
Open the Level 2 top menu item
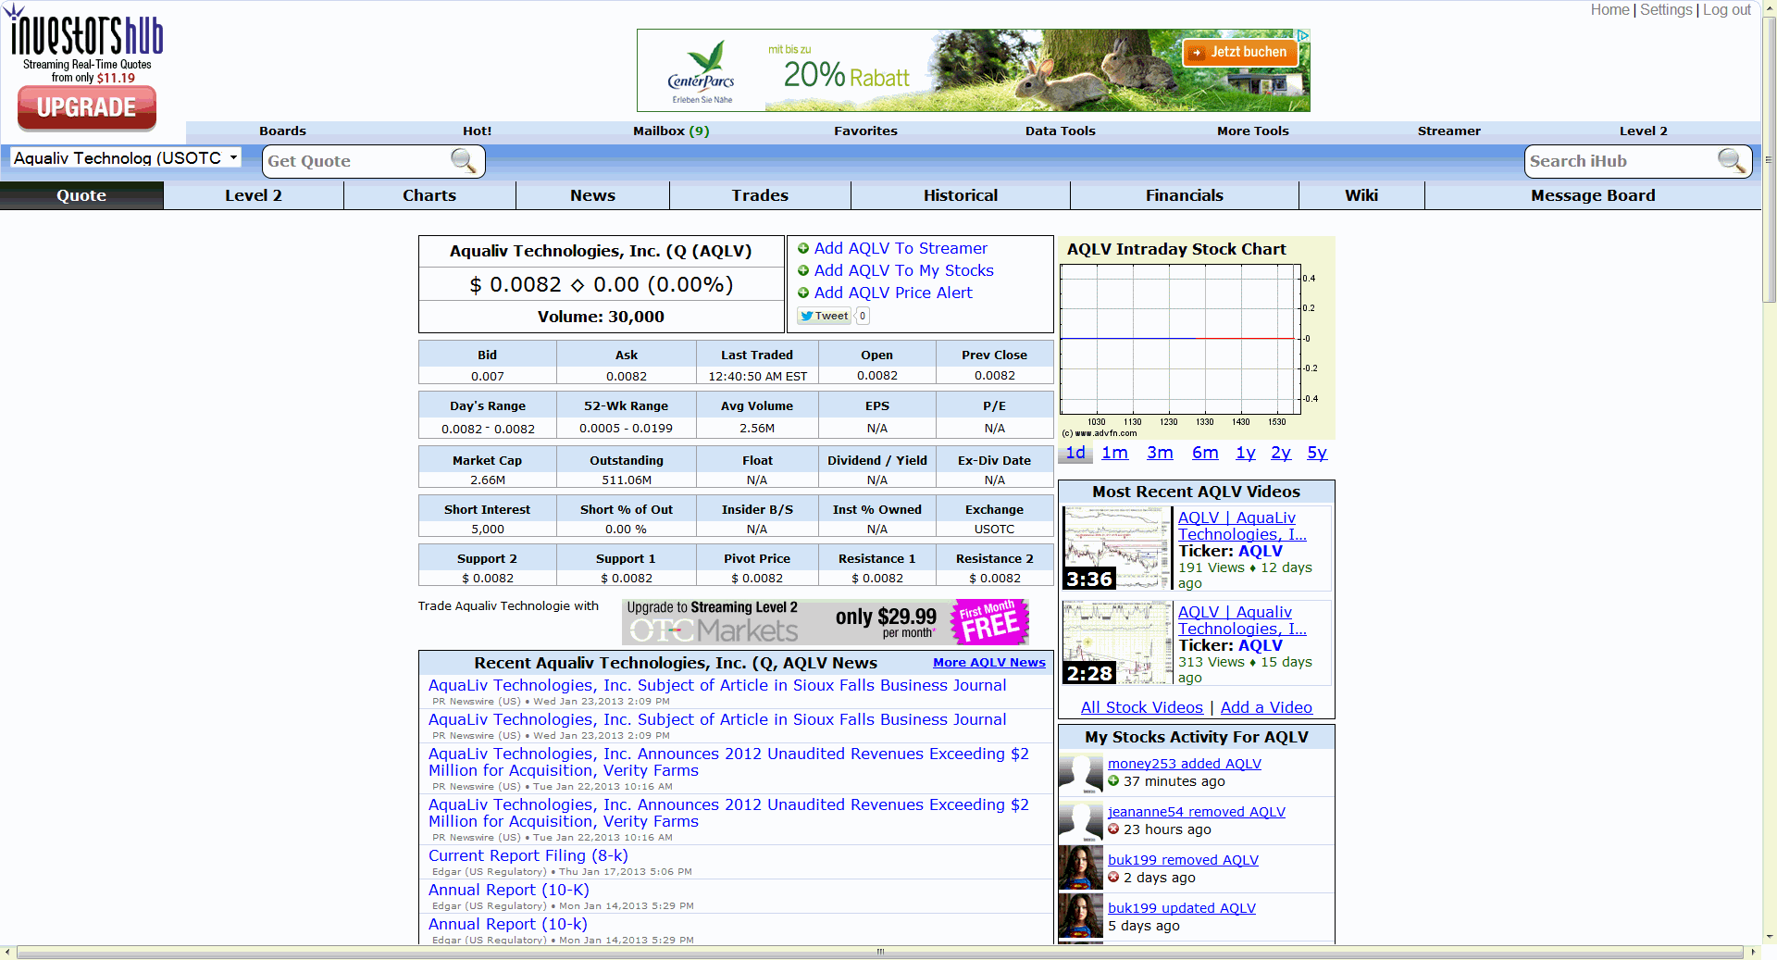pos(1643,131)
